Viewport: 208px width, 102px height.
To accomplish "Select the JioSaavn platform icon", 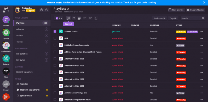I will click(x=6, y=58).
